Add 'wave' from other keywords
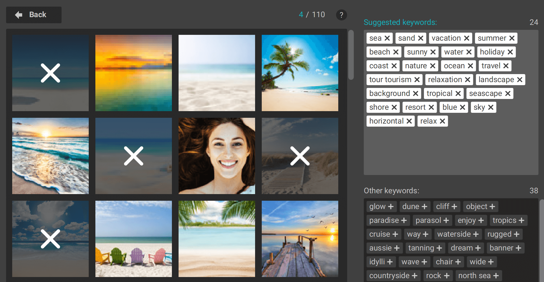The width and height of the screenshot is (544, 282). [424, 262]
